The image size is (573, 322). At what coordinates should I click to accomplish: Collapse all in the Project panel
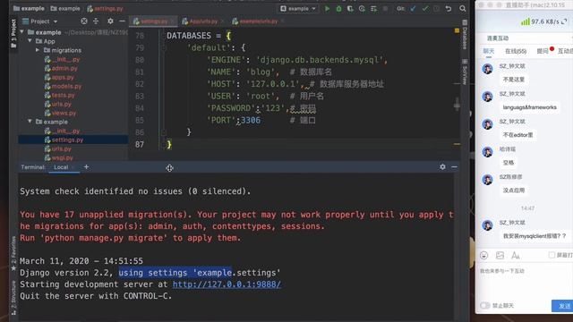point(96,21)
